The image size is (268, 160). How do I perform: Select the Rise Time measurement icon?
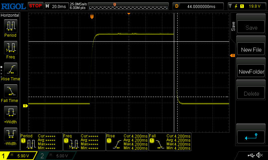coord(10,71)
